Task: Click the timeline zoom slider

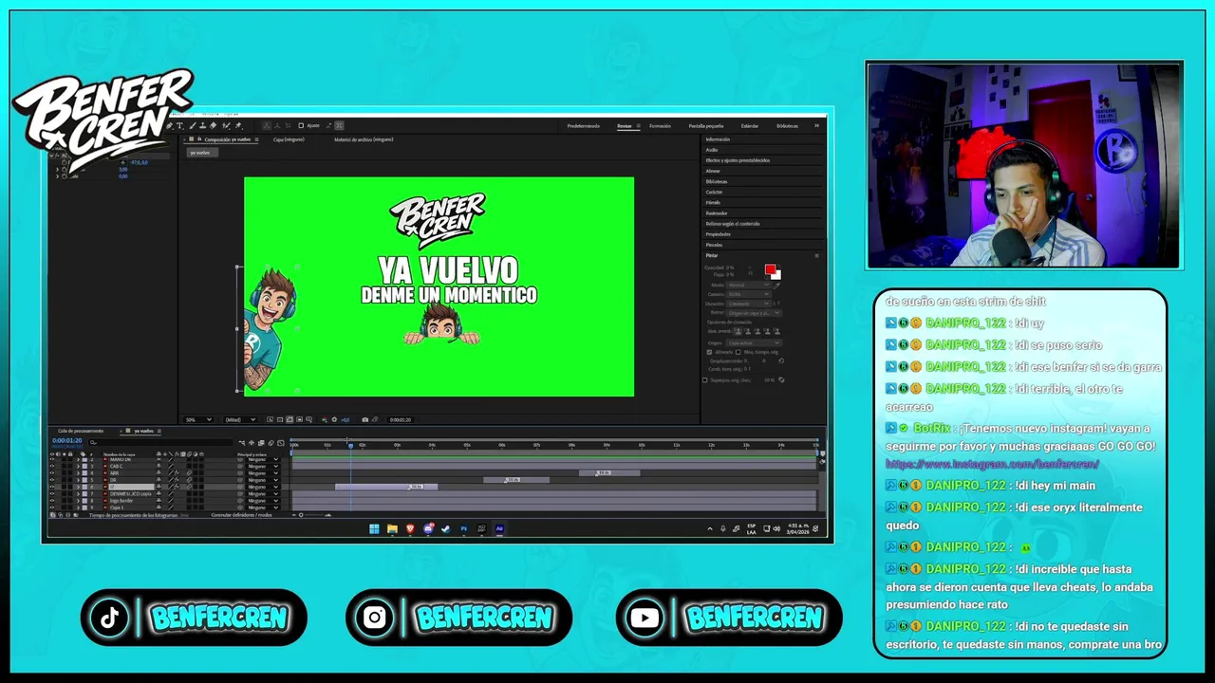Action: [313, 514]
